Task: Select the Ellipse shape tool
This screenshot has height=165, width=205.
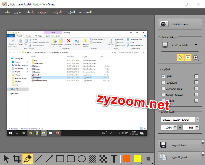Action: (x=82, y=159)
